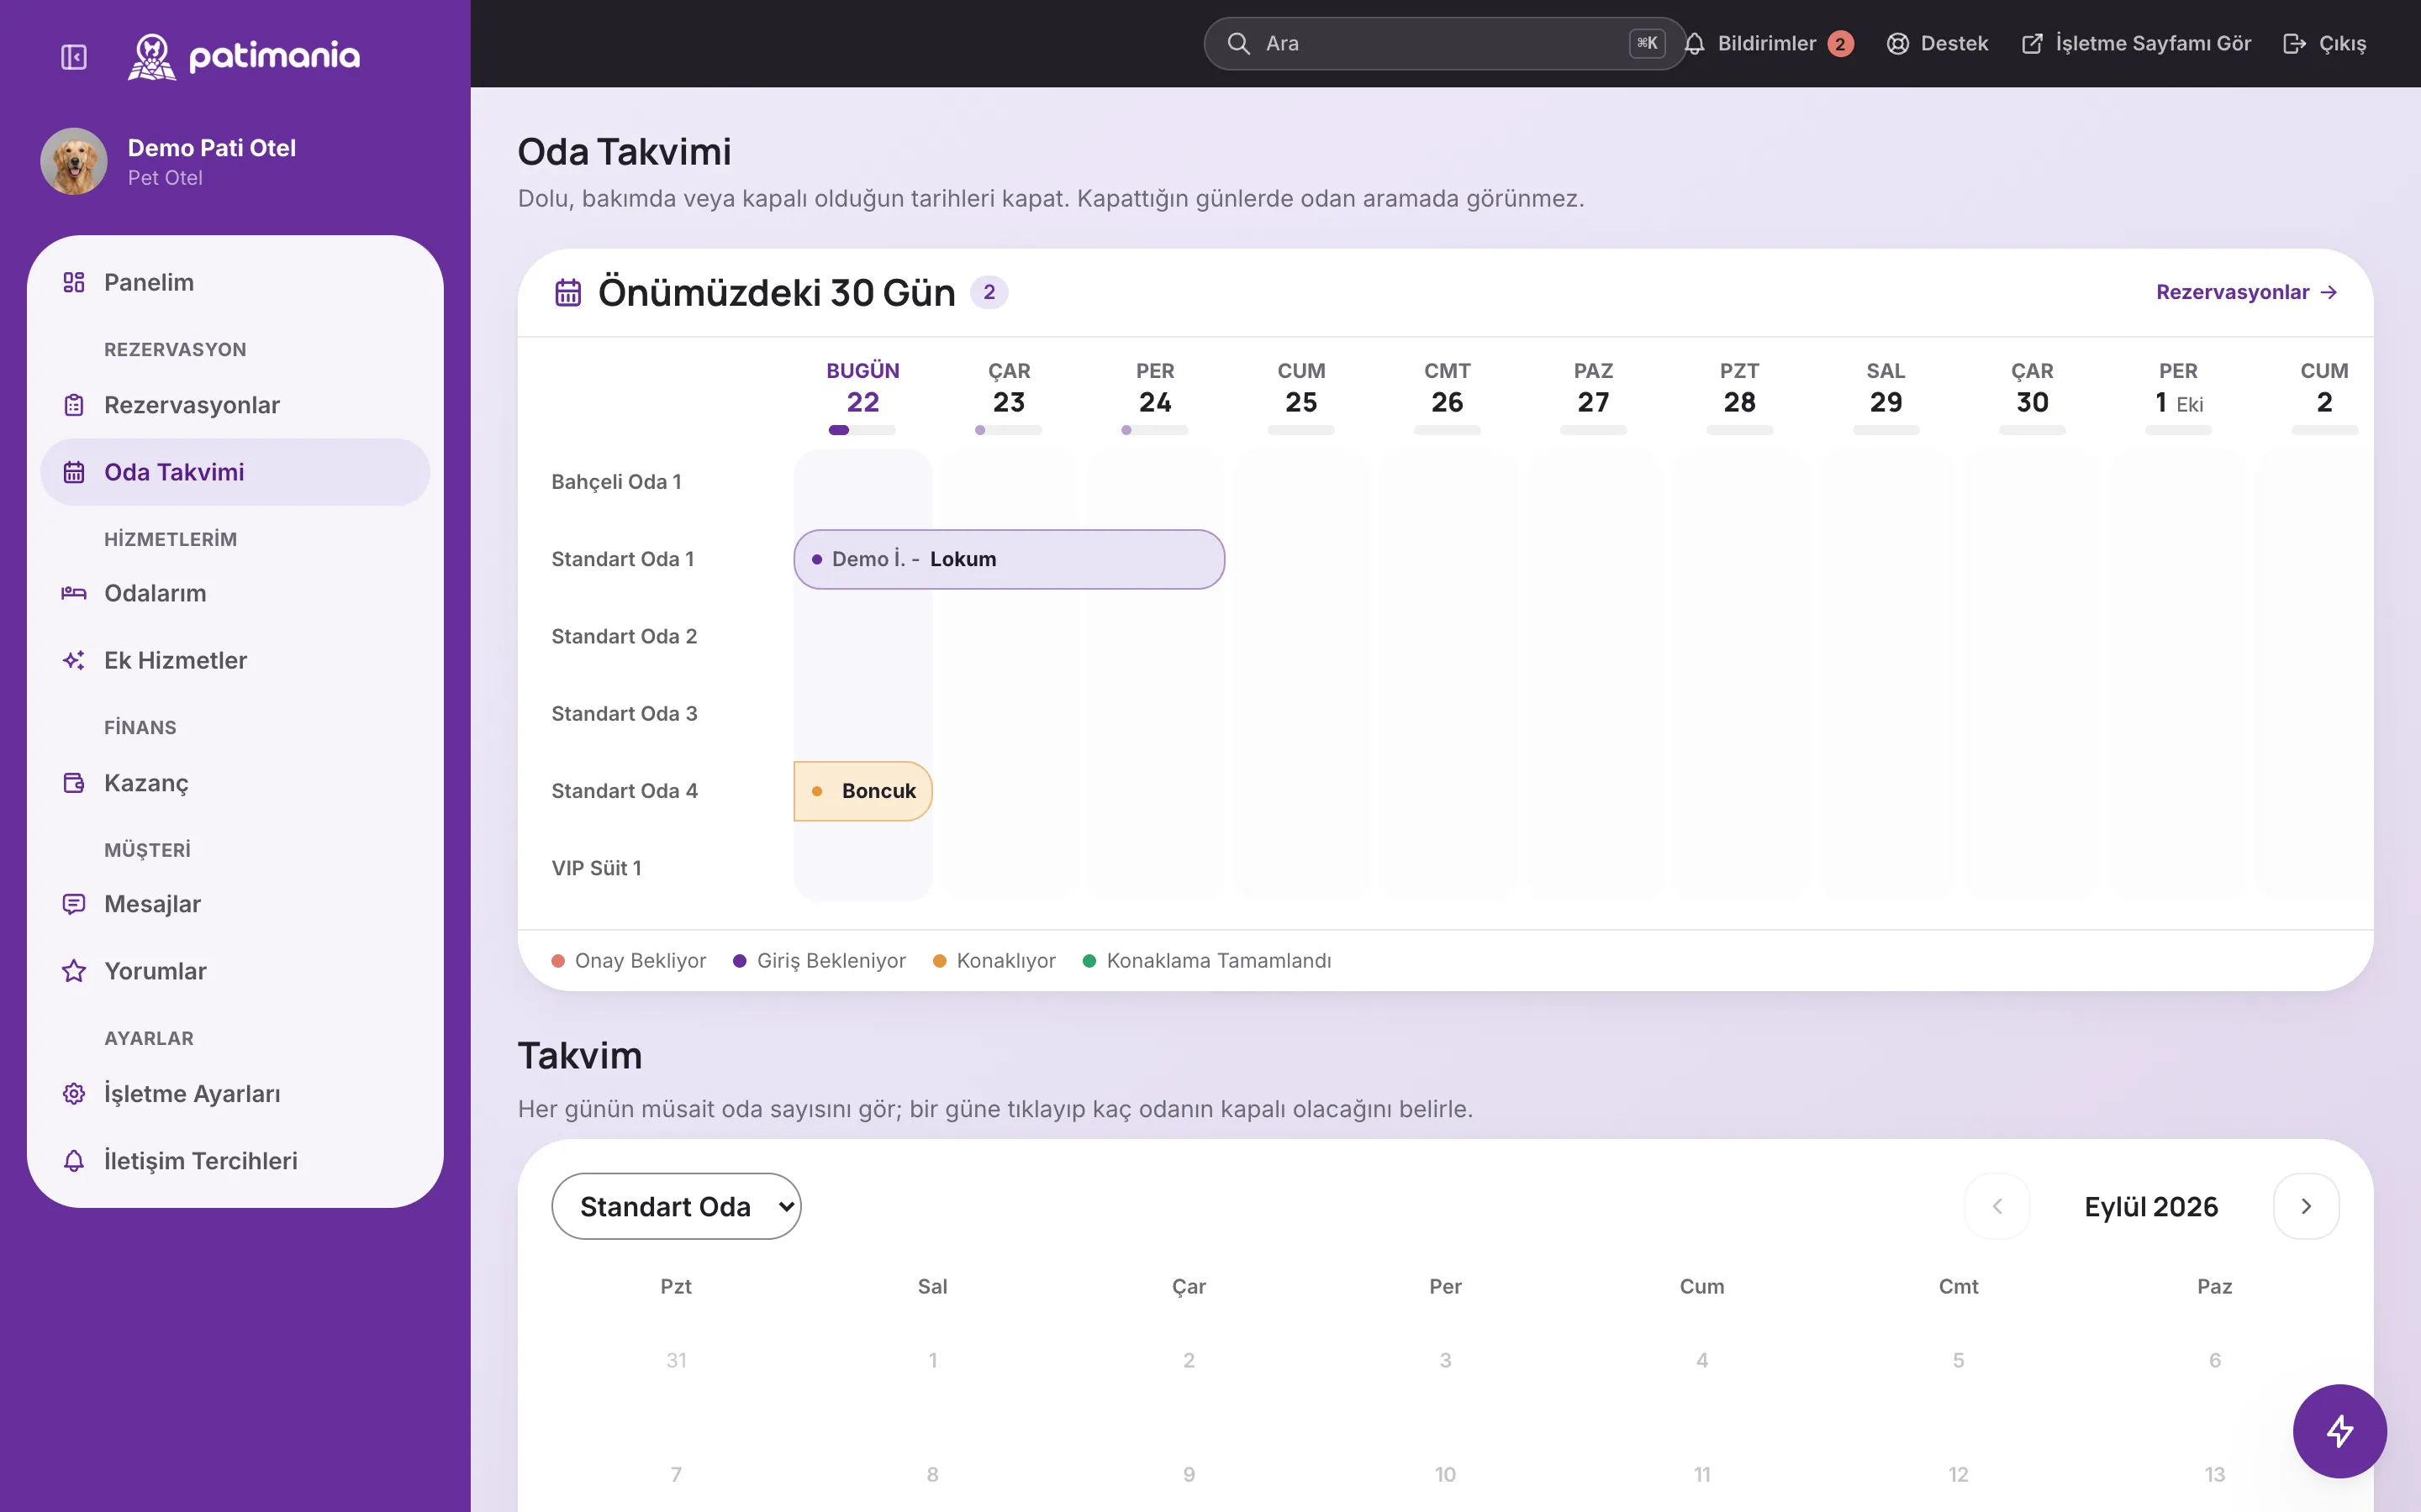The image size is (2421, 1512).
Task: Select the BUGÜN 22 day column header
Action: 862,388
